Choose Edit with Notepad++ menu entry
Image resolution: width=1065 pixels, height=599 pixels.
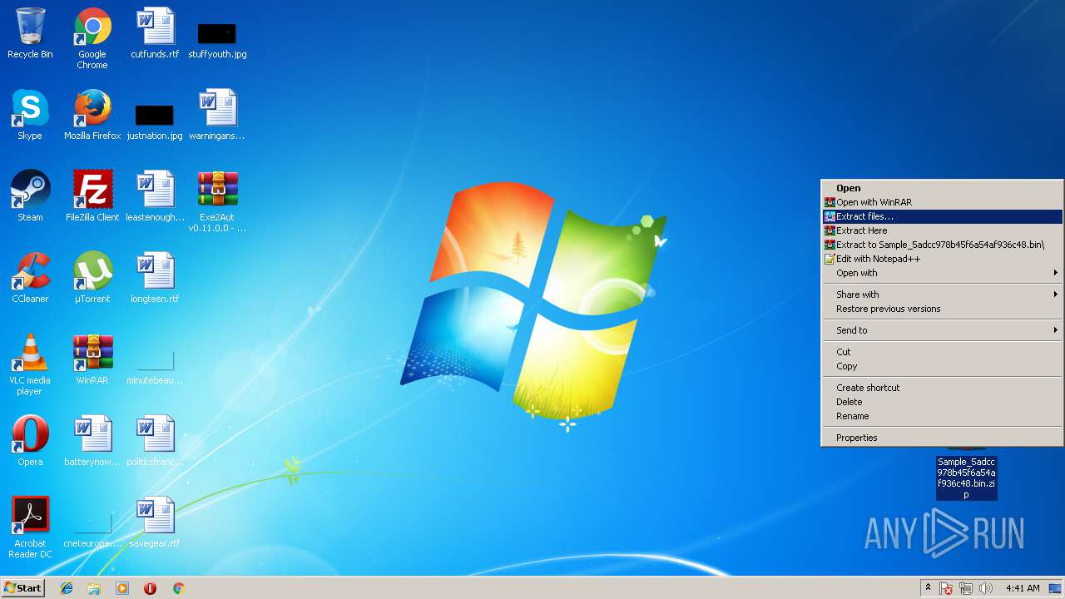pos(942,259)
